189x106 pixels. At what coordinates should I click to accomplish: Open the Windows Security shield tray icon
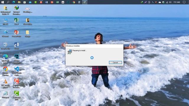[x=163, y=2]
